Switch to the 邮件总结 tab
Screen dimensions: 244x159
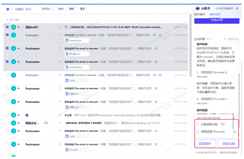click(215, 15)
